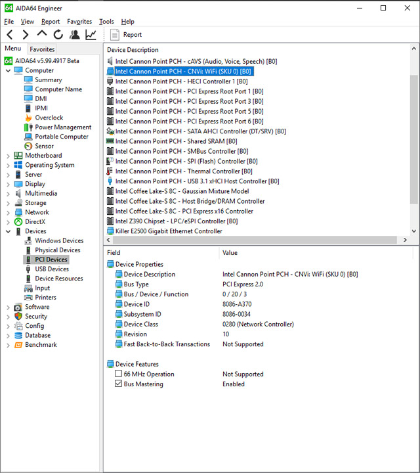Image resolution: width=420 pixels, height=473 pixels.
Task: Open the user profile toolbar icon
Action: 74,35
